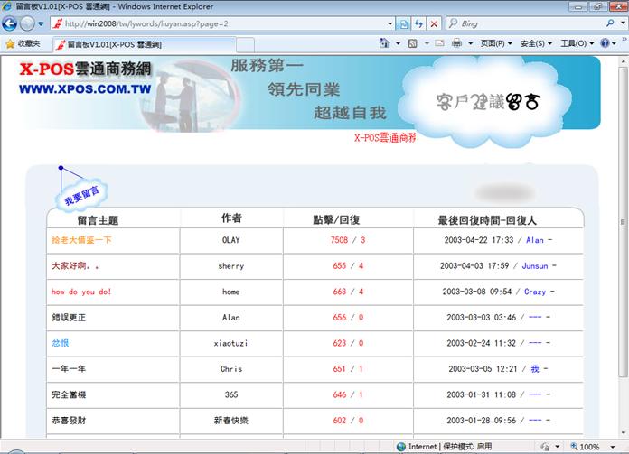The height and width of the screenshot is (454, 629).
Task: Open the 工具(O) menu
Action: (x=576, y=43)
